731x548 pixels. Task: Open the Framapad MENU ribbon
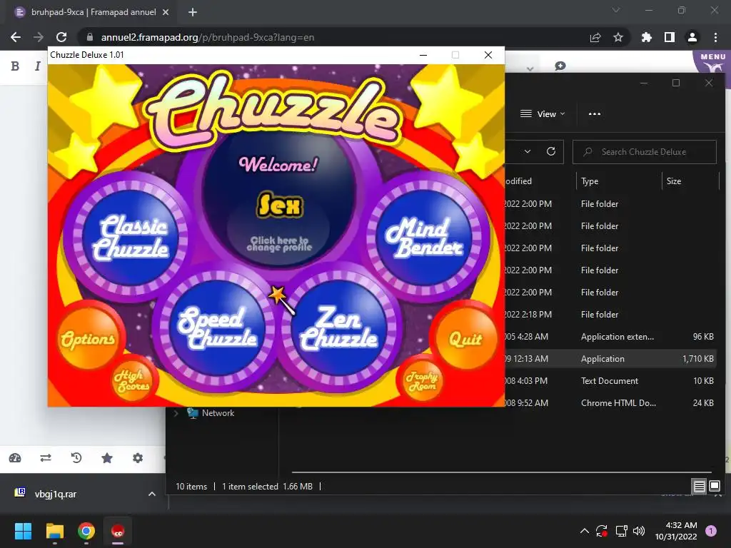(712, 62)
